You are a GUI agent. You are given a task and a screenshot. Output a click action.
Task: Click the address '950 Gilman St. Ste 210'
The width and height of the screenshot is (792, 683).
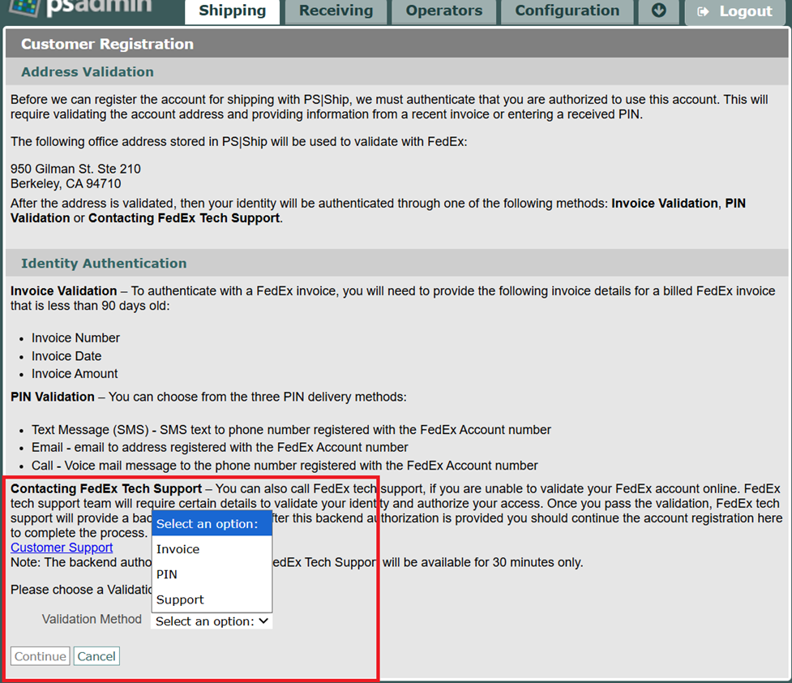pyautogui.click(x=75, y=169)
